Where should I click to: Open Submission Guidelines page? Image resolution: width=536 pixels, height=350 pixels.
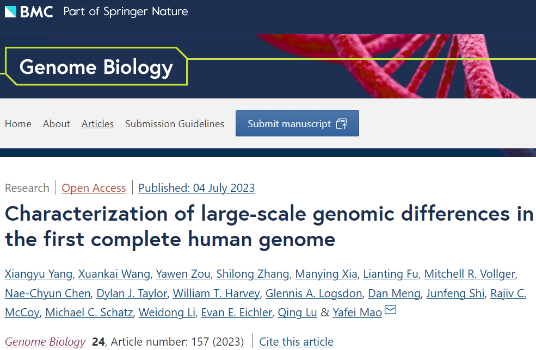point(175,124)
